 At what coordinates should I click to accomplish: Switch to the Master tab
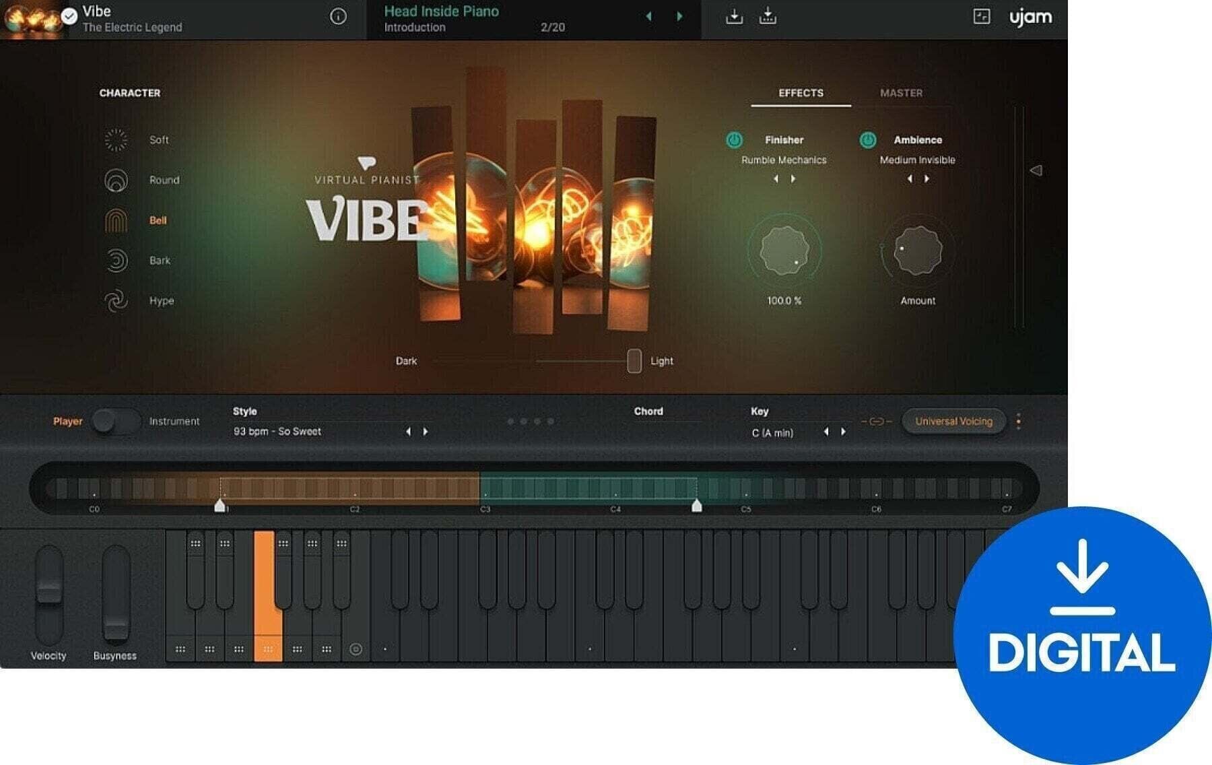[x=902, y=93]
